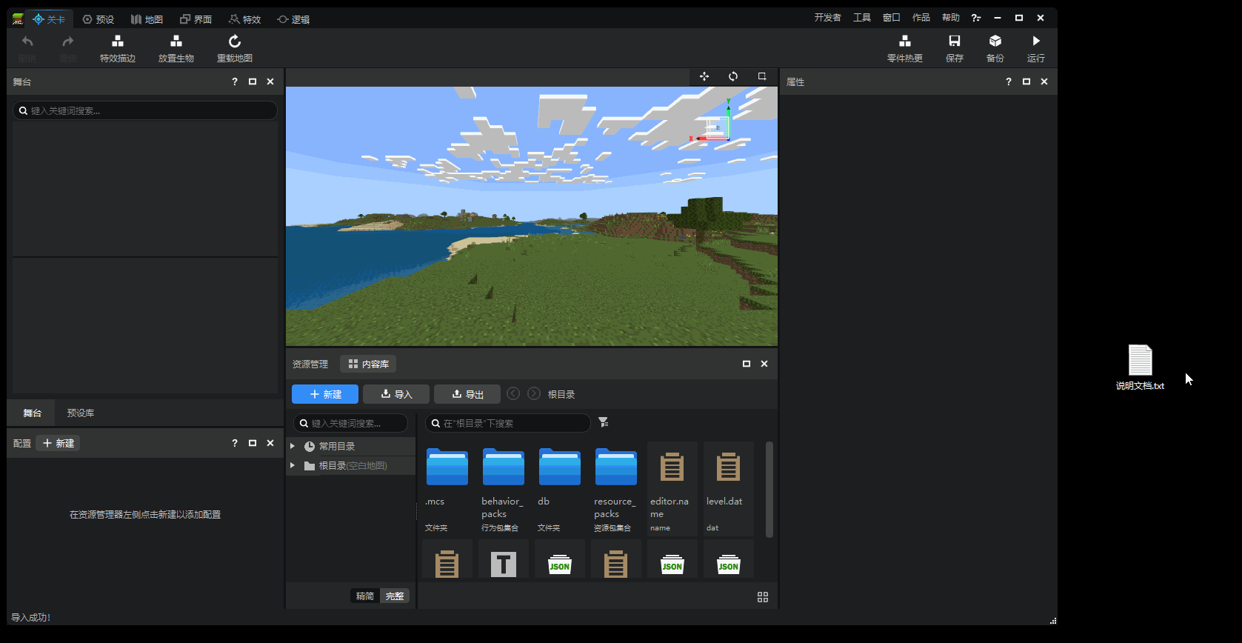Focus the 舞台 panel keyword search field

pyautogui.click(x=145, y=110)
